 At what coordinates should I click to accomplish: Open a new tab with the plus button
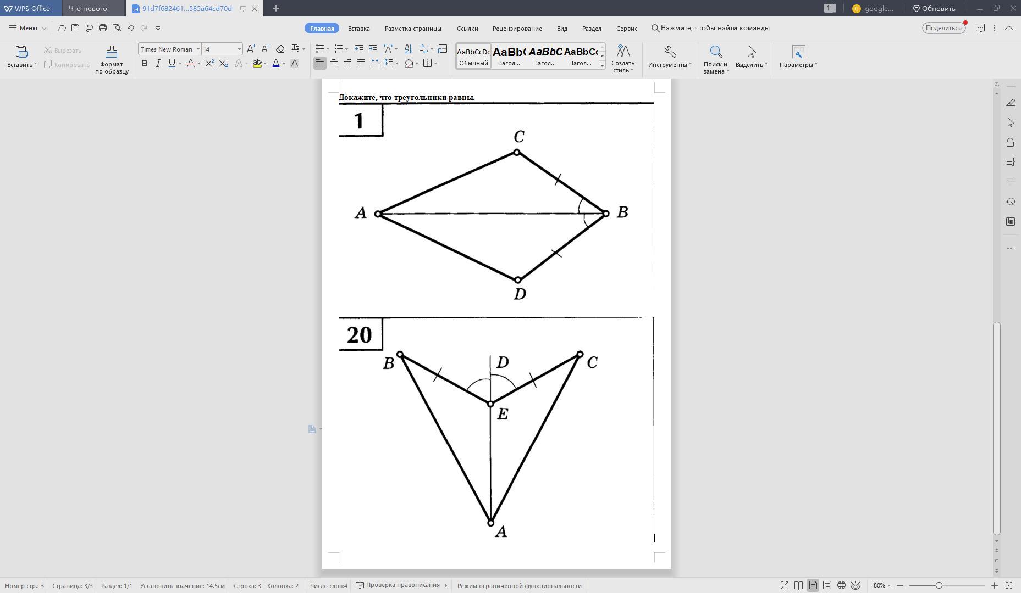[x=276, y=8]
